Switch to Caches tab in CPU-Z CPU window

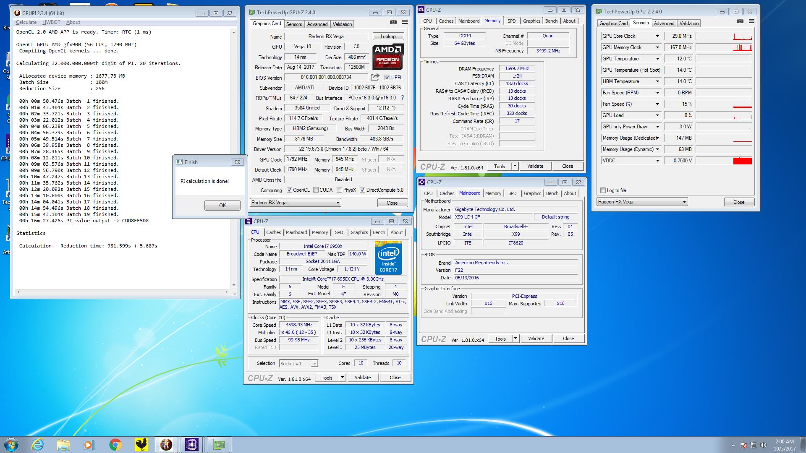[273, 232]
